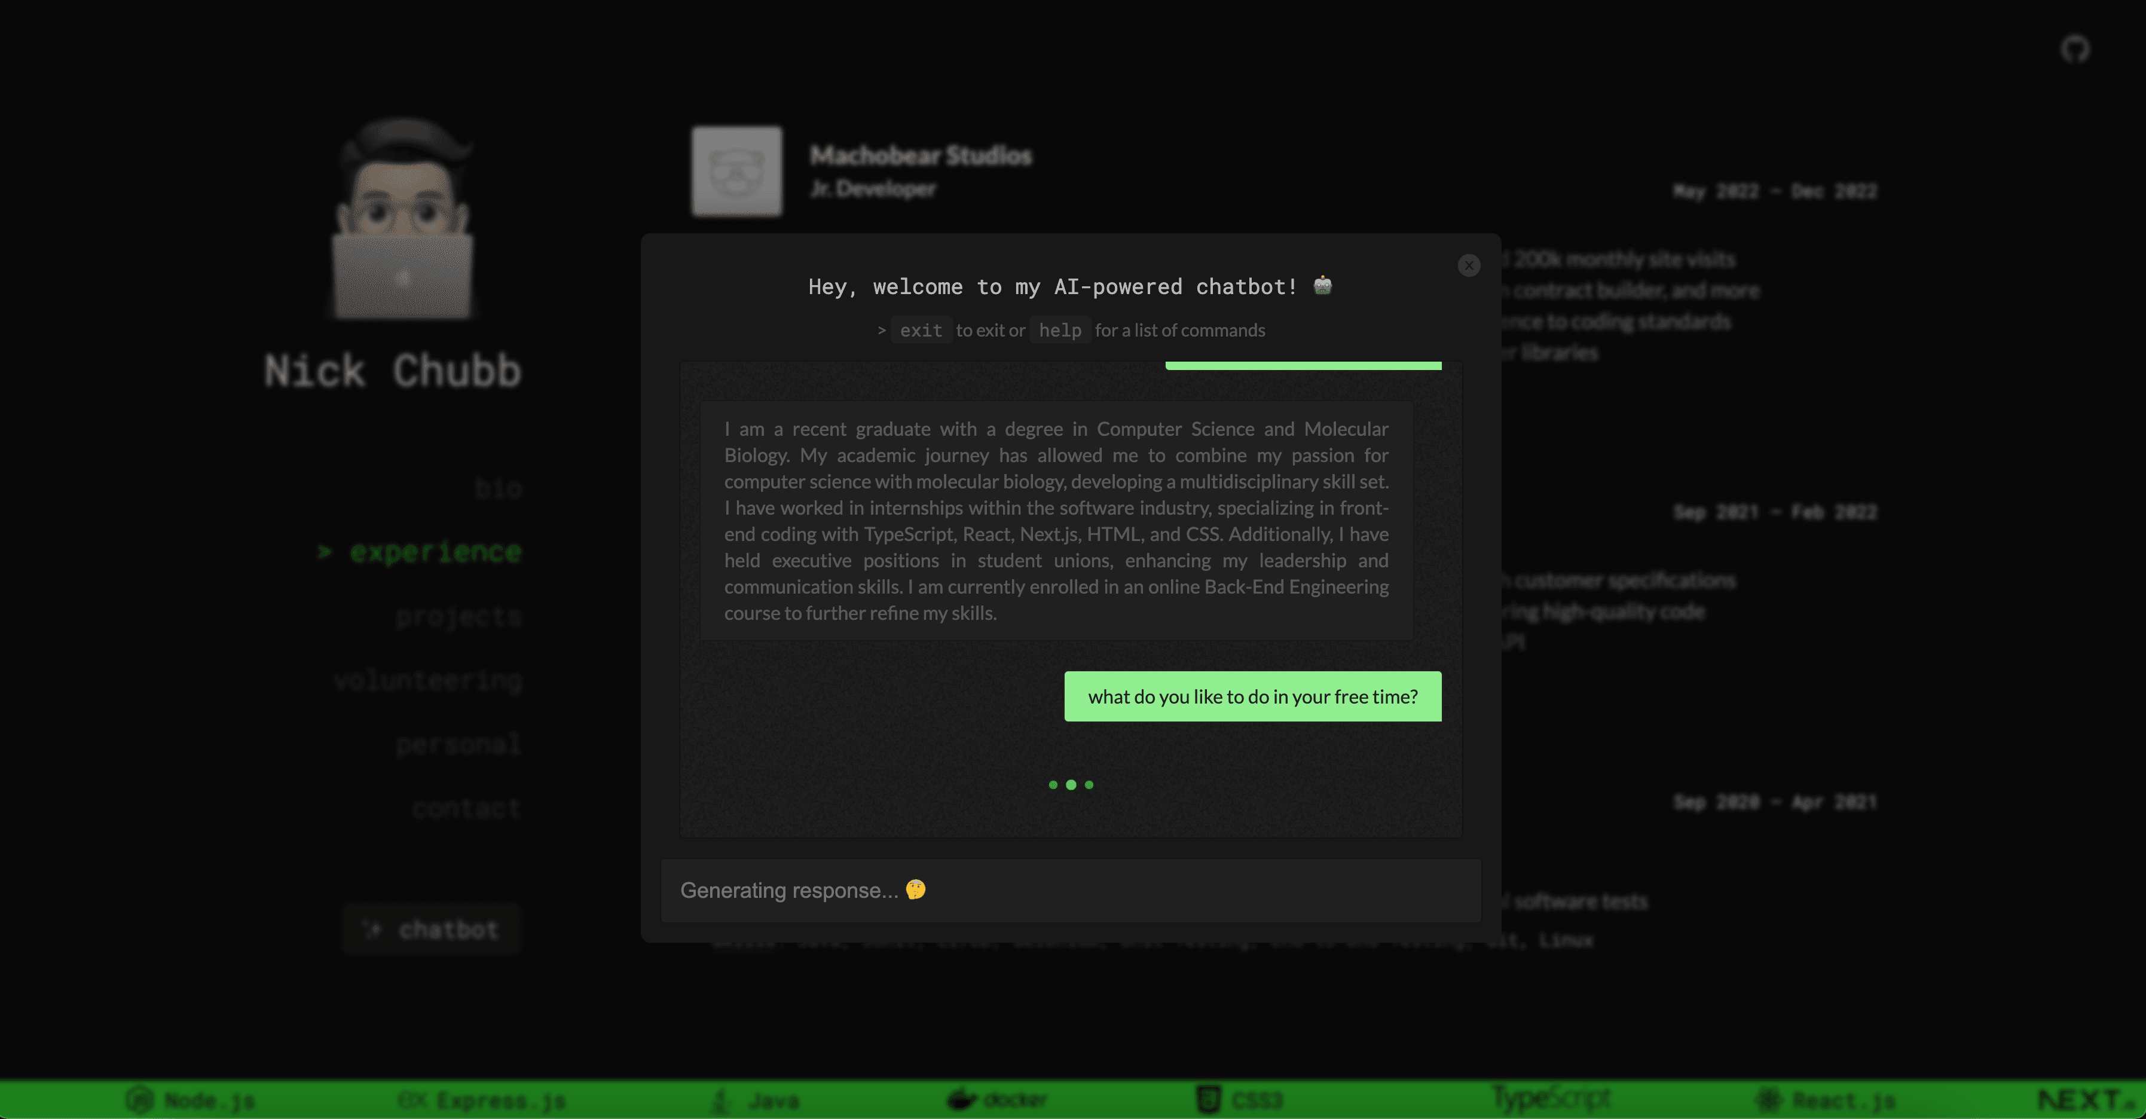Go to the bio section
2146x1119 pixels.
point(498,487)
